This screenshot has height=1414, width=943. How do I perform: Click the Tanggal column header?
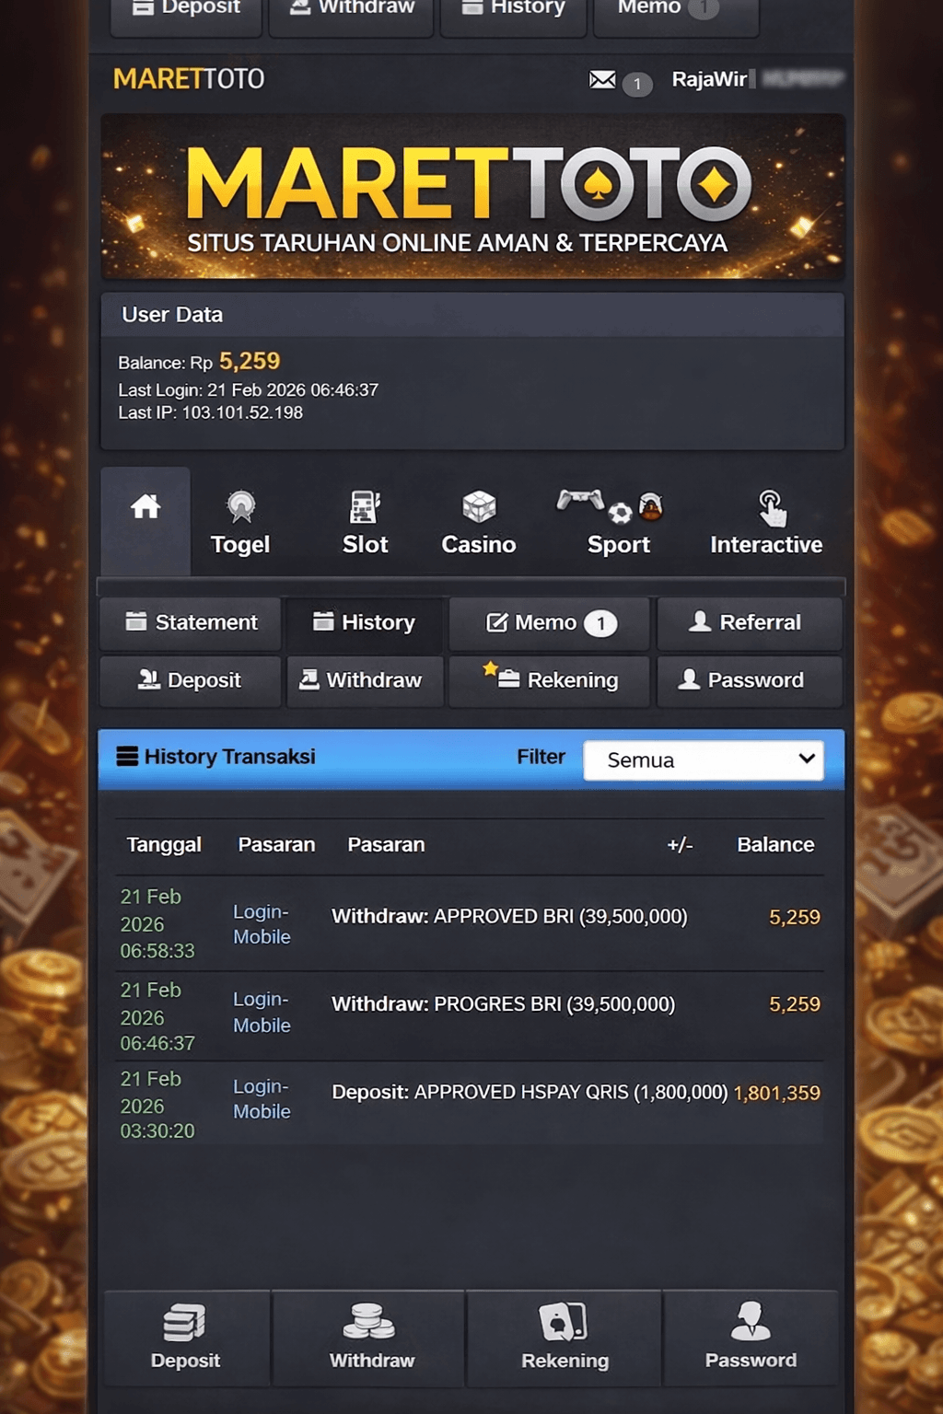[164, 845]
